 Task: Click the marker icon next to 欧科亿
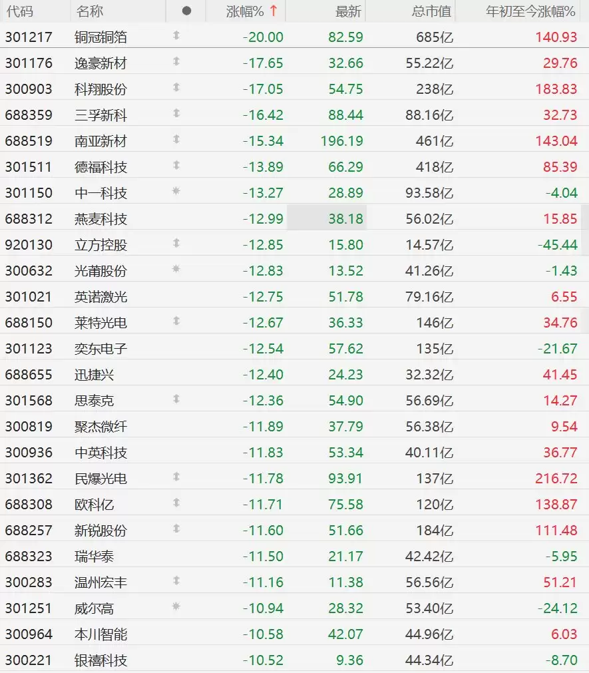(x=176, y=503)
